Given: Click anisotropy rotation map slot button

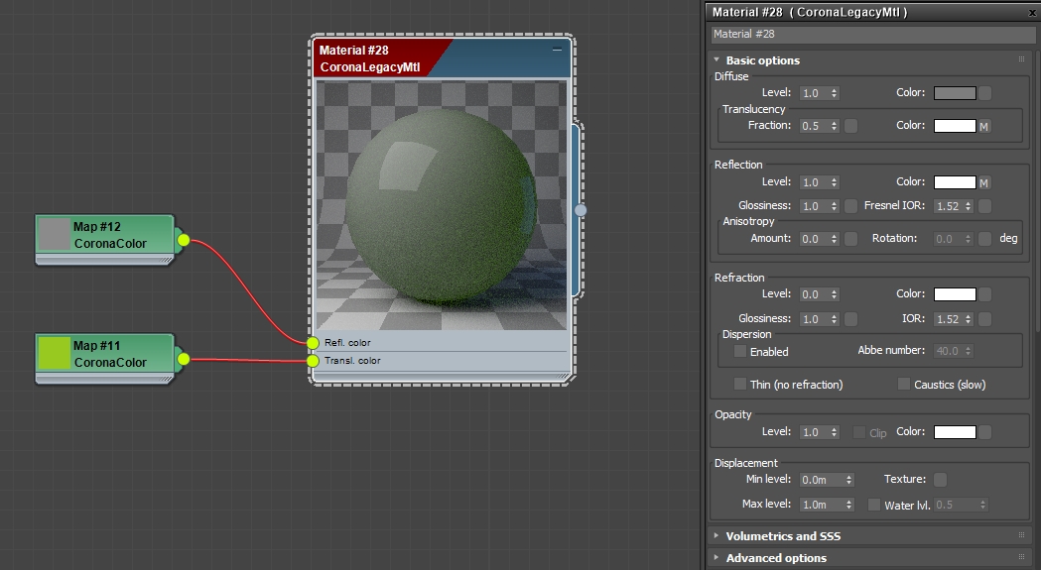Looking at the screenshot, I should pos(985,239).
